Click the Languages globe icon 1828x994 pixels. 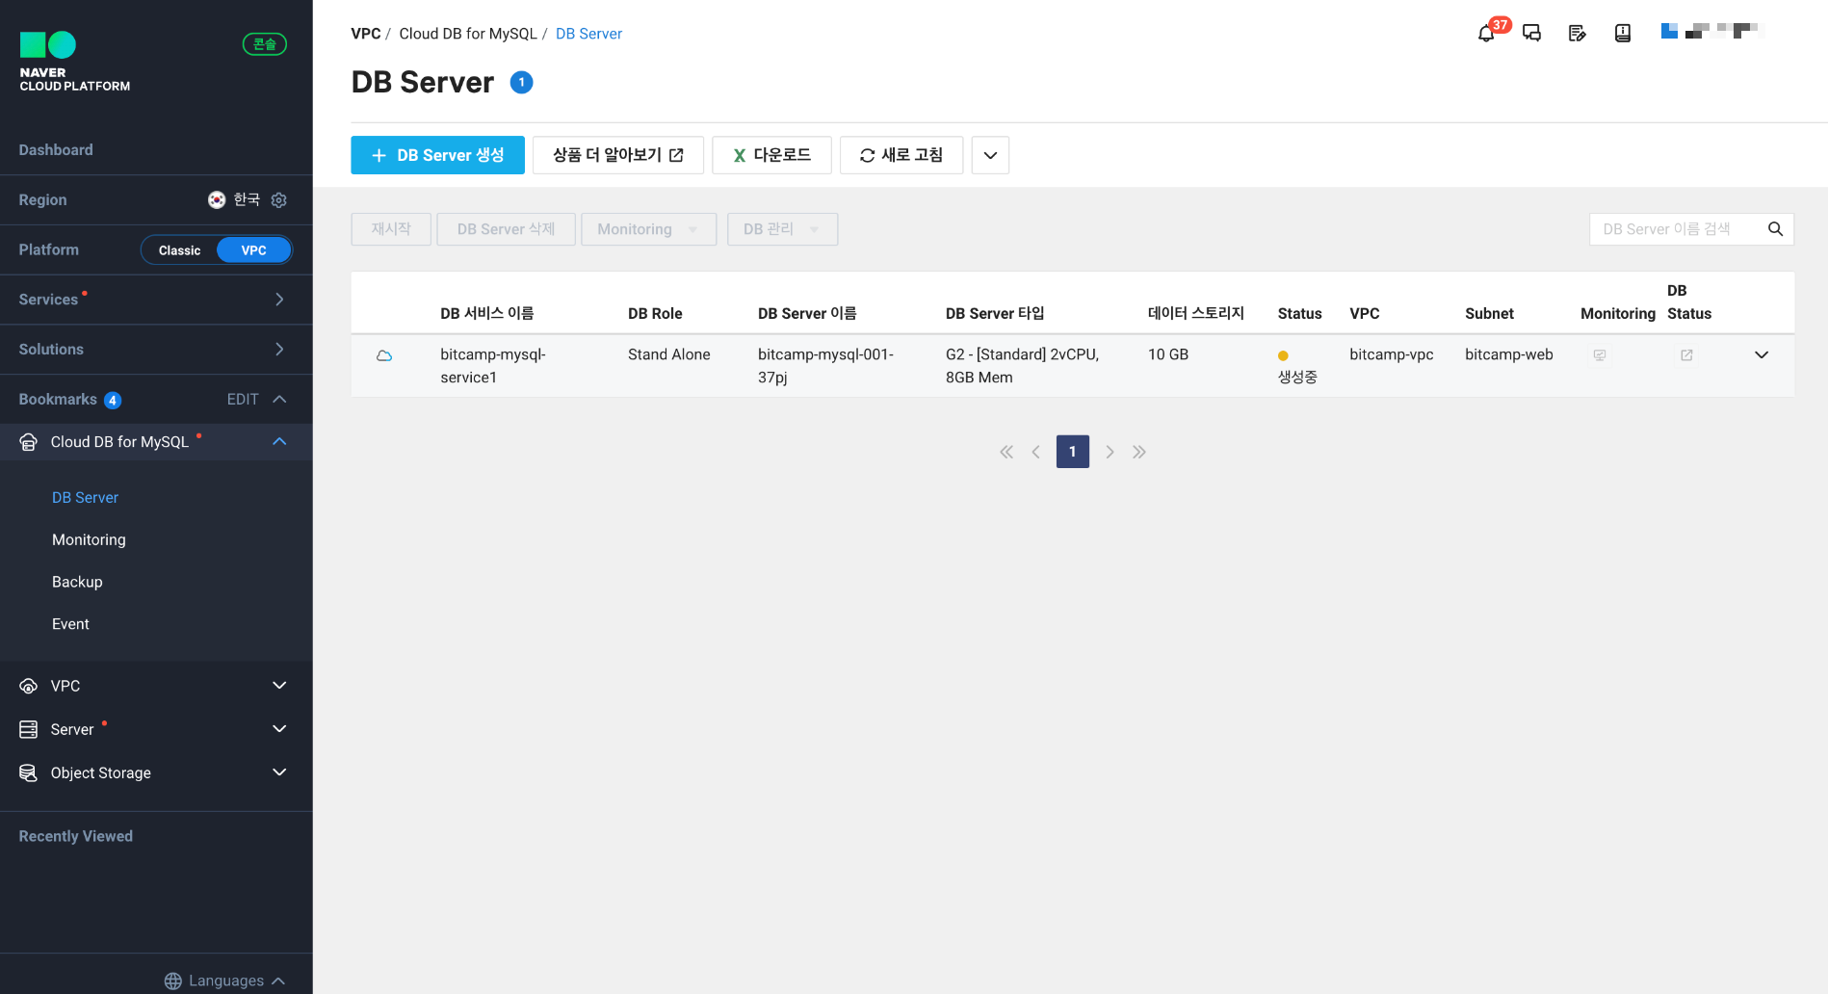click(173, 981)
